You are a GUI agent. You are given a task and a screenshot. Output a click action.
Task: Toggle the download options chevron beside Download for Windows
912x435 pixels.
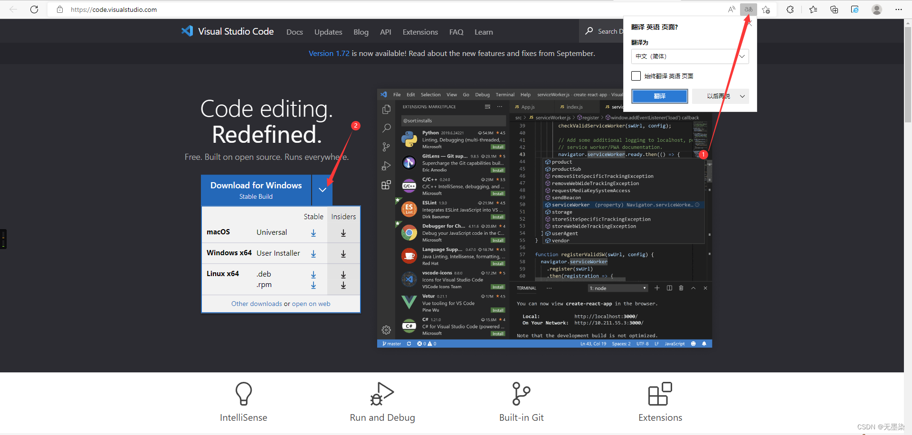pyautogui.click(x=323, y=190)
